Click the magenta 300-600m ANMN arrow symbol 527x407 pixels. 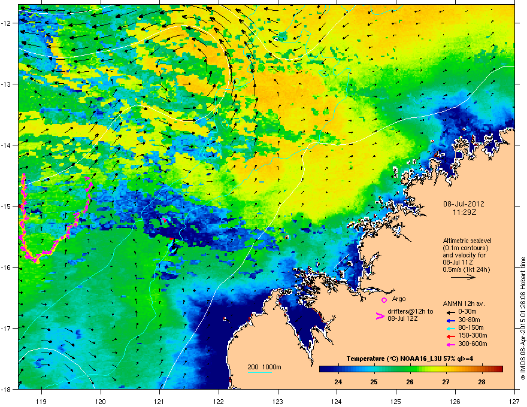click(450, 344)
